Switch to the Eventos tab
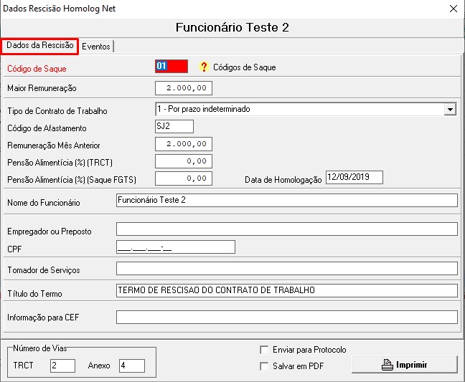The height and width of the screenshot is (382, 465). pos(96,46)
